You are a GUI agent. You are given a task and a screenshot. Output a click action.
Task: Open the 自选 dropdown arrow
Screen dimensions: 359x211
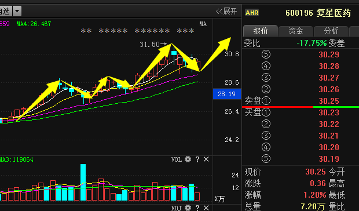17,11
